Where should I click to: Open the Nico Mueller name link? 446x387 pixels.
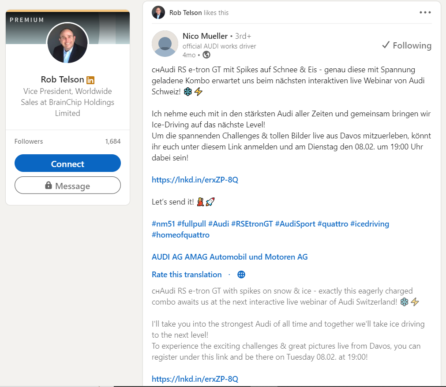[x=205, y=36]
